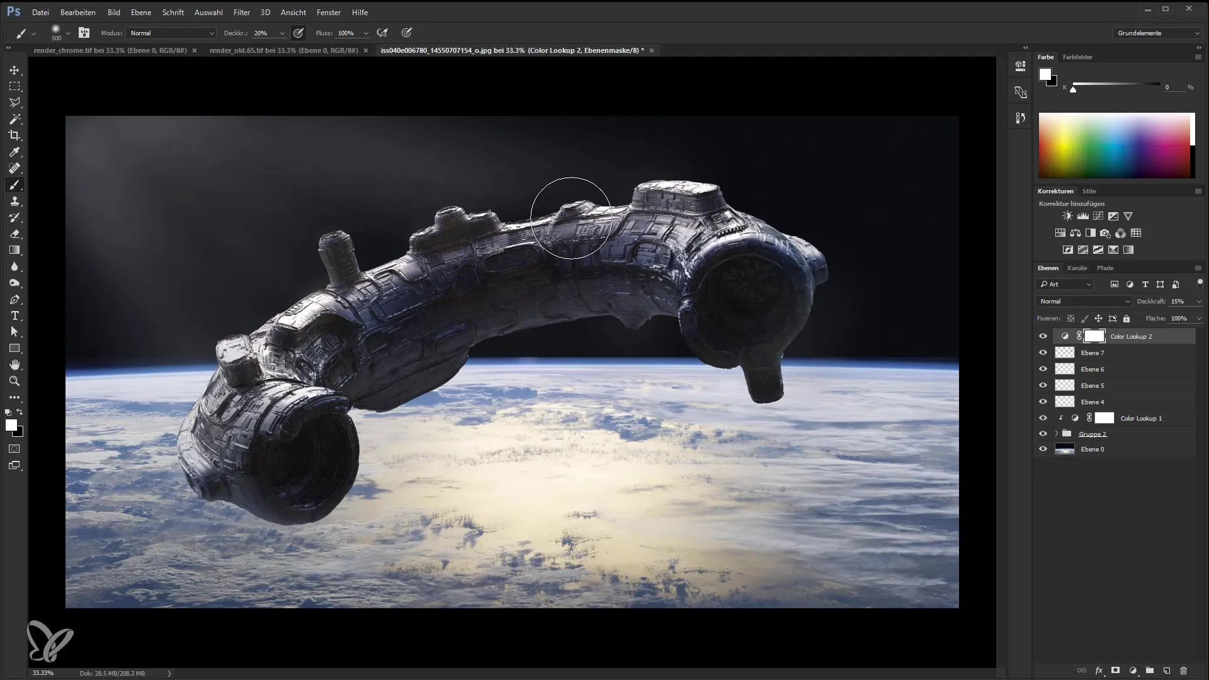Open the Bearbeiten menu
This screenshot has height=680, width=1209.
[78, 12]
